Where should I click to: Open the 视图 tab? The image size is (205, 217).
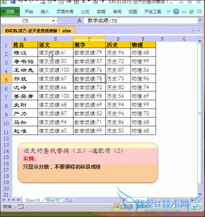click(x=133, y=11)
